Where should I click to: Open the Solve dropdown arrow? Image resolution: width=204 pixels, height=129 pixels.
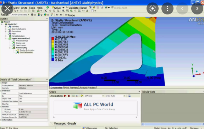point(64,8)
